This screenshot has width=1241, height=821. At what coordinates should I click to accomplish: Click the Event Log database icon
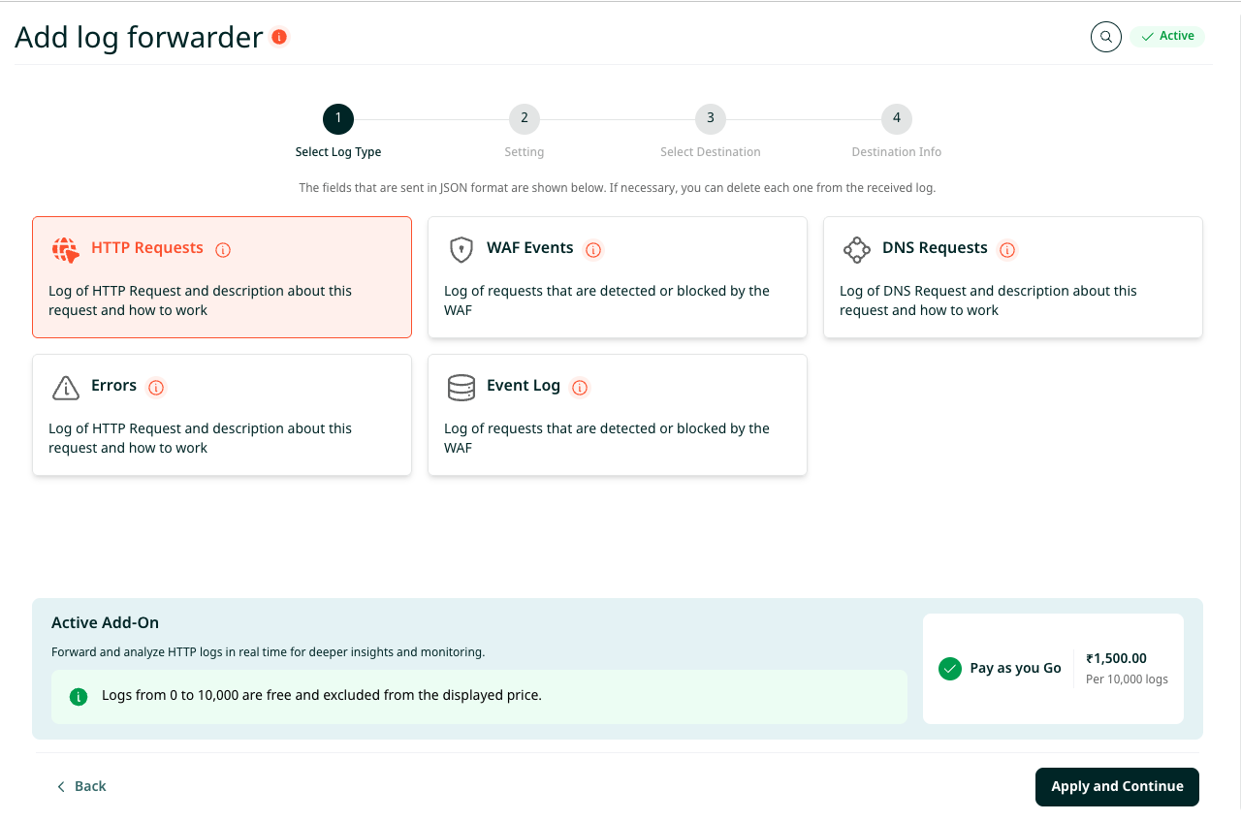pyautogui.click(x=461, y=387)
